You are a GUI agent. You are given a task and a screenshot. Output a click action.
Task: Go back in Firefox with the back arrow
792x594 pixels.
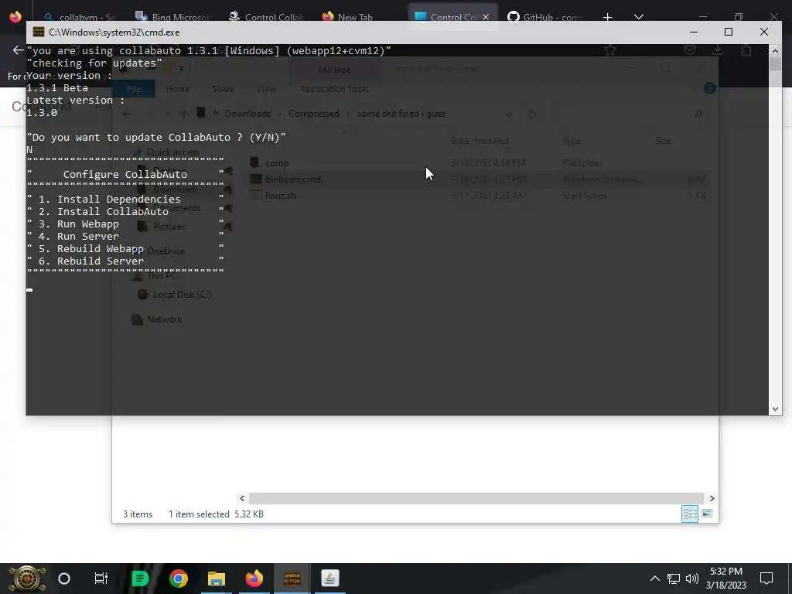(19, 50)
